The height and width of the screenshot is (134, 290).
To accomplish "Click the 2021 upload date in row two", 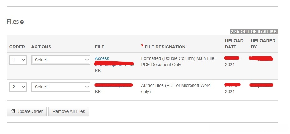I will point(230,92).
